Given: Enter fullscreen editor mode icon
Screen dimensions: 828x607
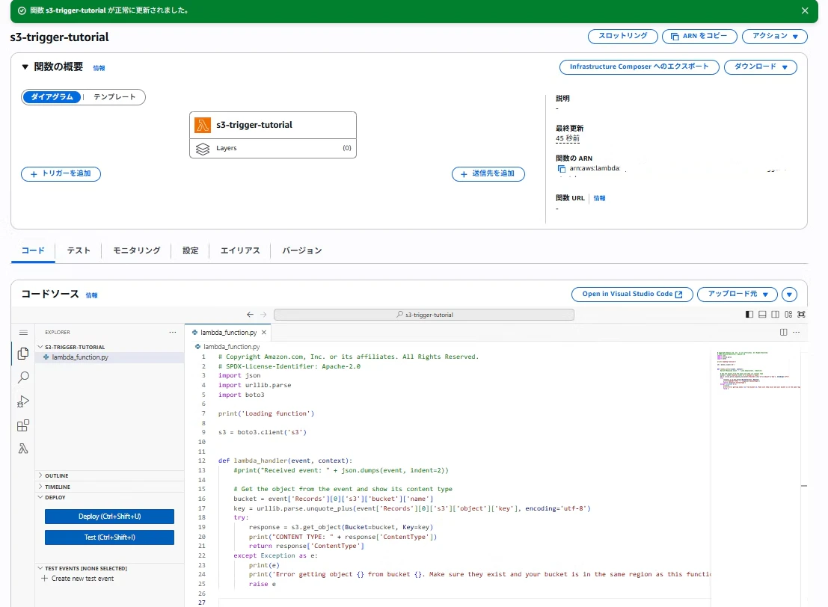Looking at the screenshot, I should point(801,315).
